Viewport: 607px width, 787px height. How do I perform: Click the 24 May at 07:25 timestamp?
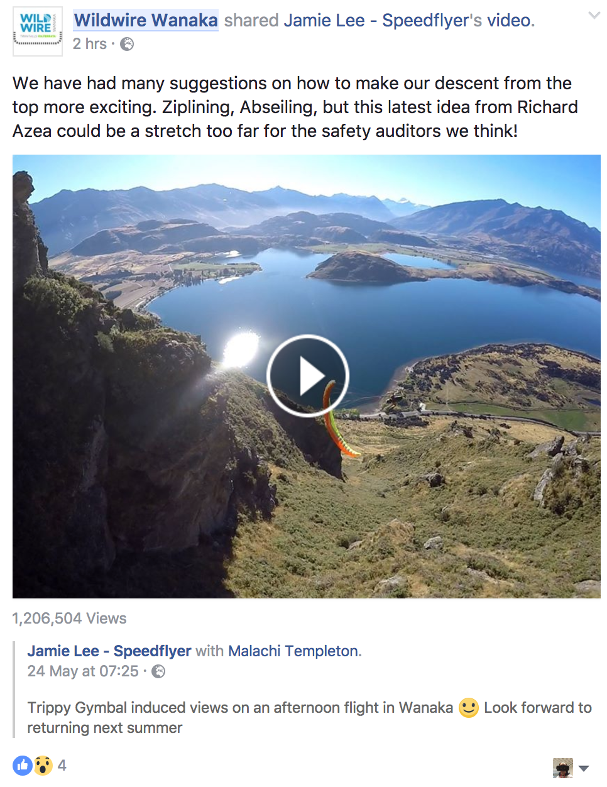pyautogui.click(x=83, y=671)
